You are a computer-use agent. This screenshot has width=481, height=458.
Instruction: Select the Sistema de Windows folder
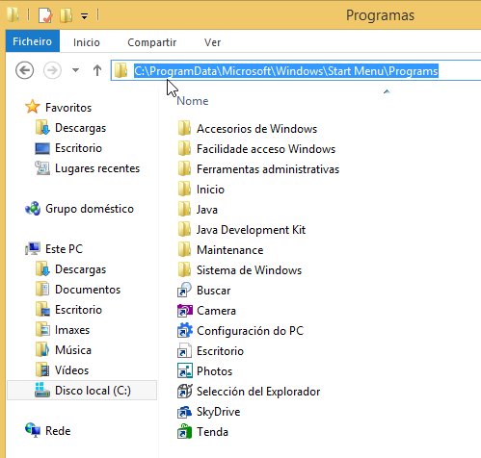pos(249,270)
